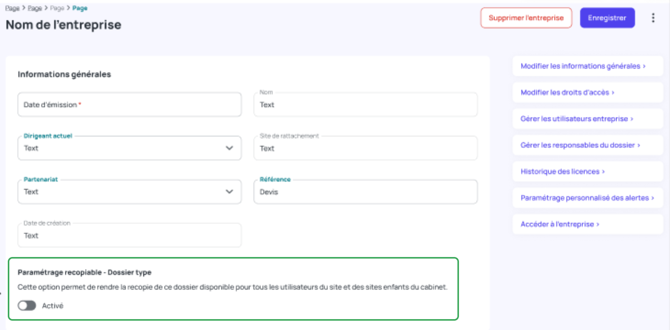This screenshot has height=330, width=670.
Task: Open Modifier les droits d'accès
Action: click(567, 92)
